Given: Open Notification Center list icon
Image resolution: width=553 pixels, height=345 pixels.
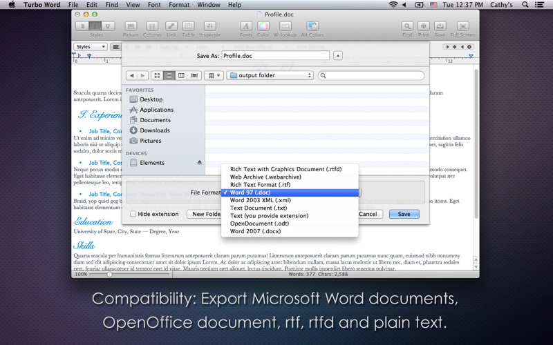Looking at the screenshot, I should [539, 5].
